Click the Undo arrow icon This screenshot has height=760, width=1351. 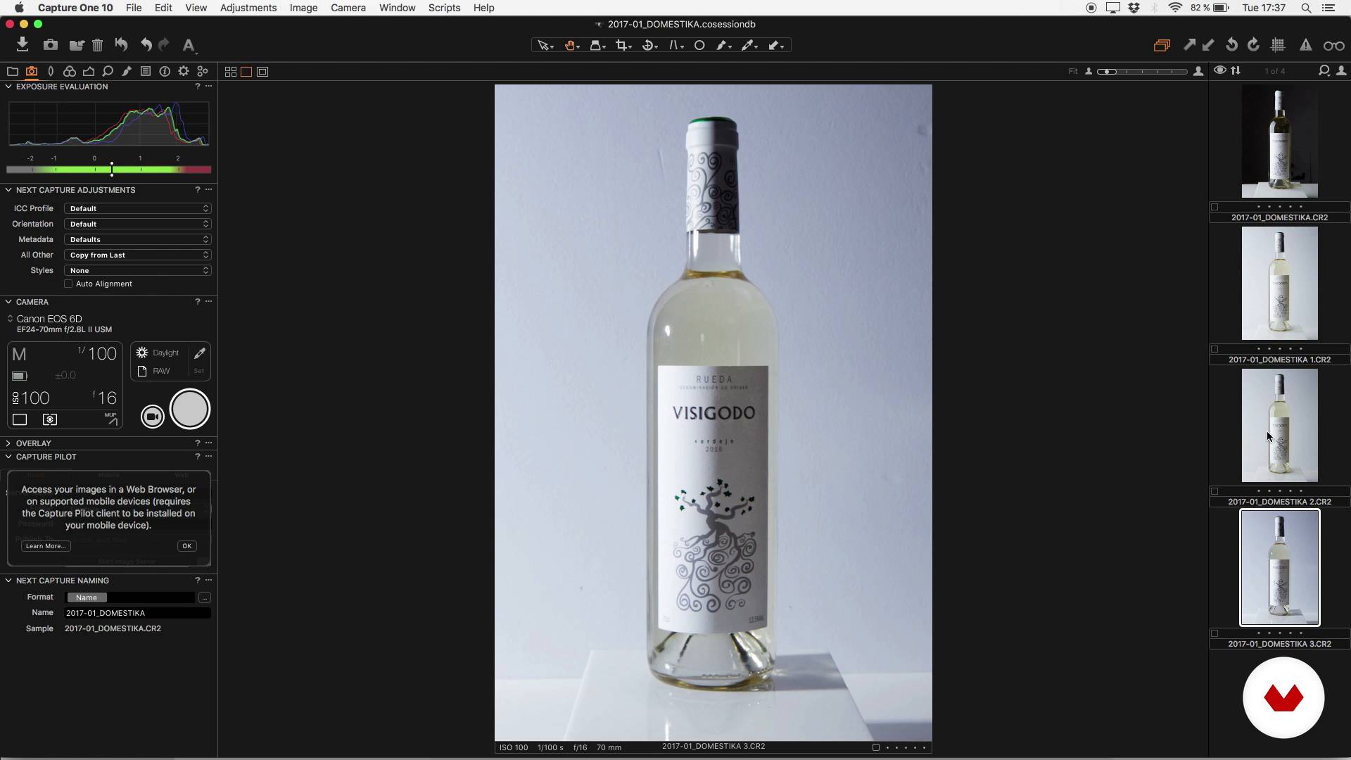pos(146,45)
